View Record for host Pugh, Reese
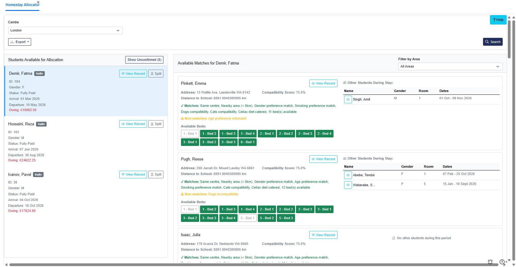 323,159
